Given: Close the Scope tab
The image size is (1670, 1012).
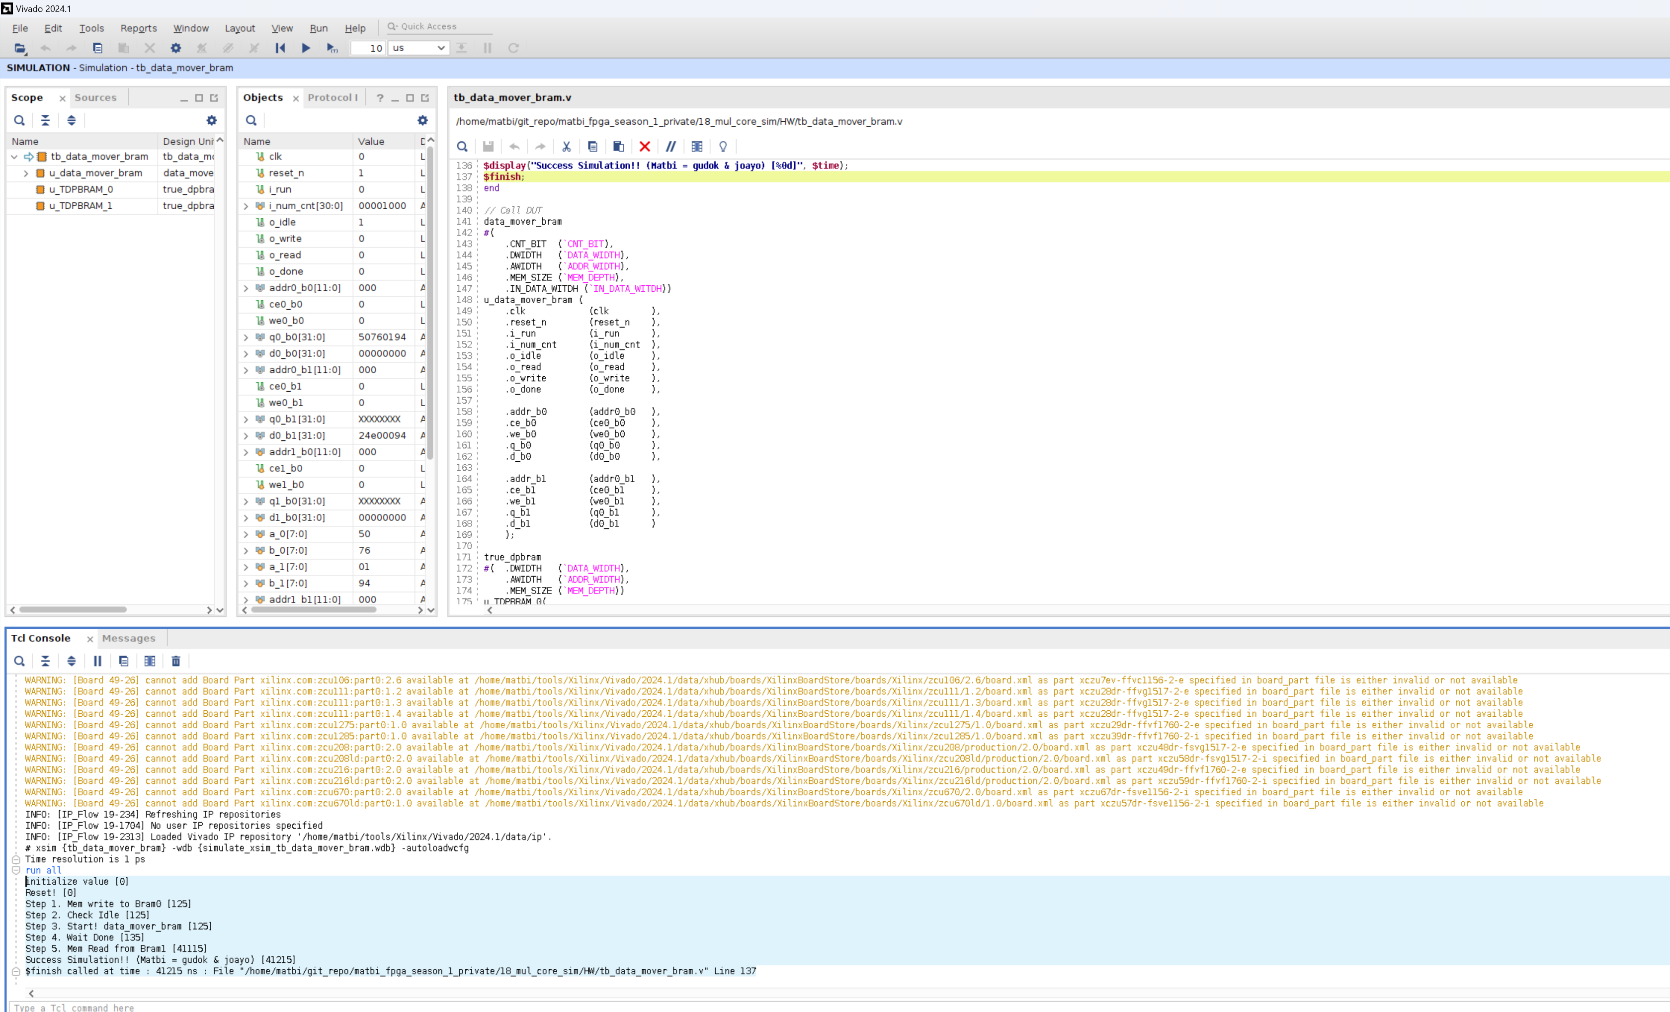Looking at the screenshot, I should click(x=62, y=98).
